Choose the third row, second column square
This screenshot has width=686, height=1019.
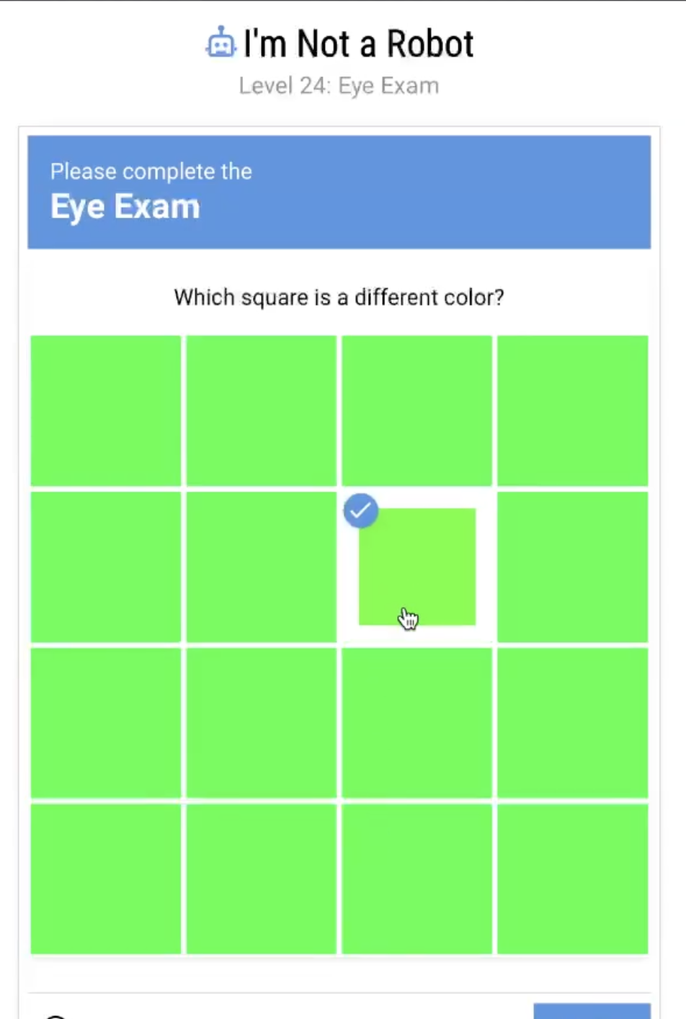click(262, 723)
